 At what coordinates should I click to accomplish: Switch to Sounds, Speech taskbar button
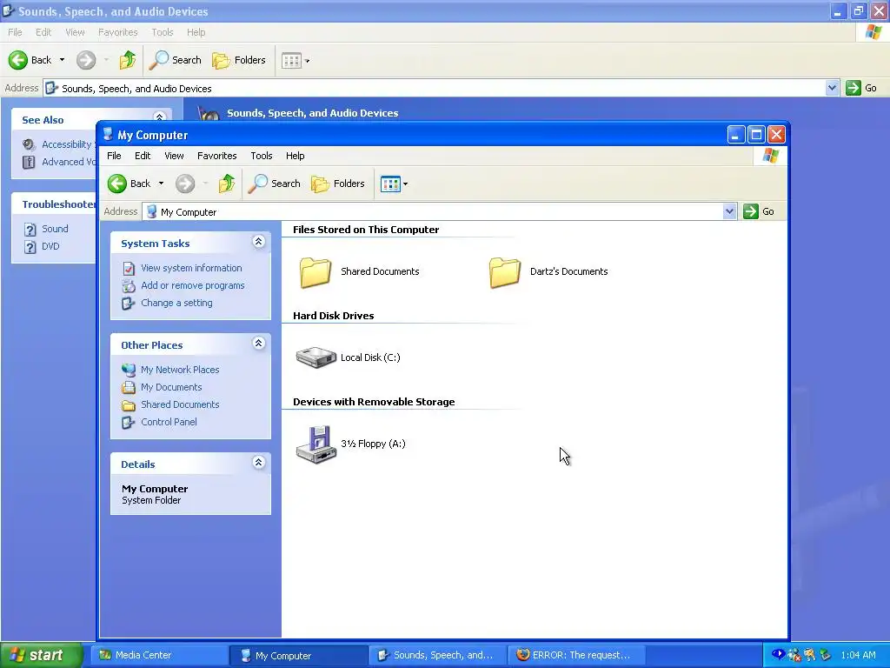437,655
